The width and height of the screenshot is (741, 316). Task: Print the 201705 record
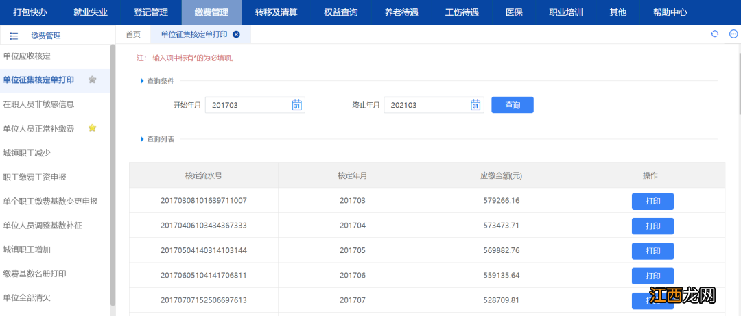pyautogui.click(x=652, y=251)
